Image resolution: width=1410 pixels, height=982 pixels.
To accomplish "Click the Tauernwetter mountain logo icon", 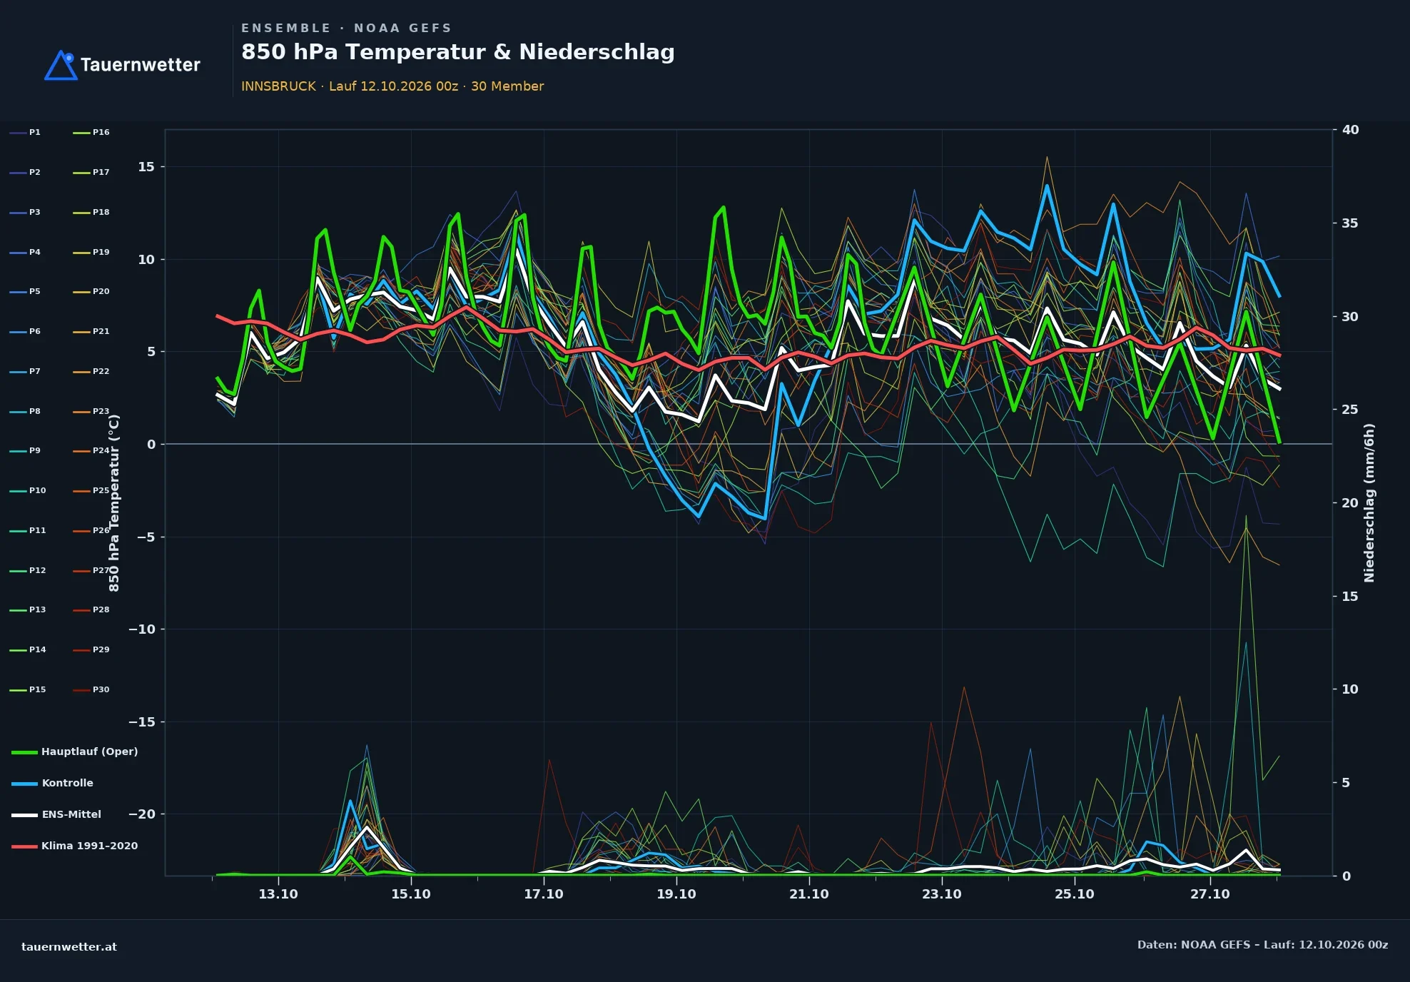I will tap(61, 65).
